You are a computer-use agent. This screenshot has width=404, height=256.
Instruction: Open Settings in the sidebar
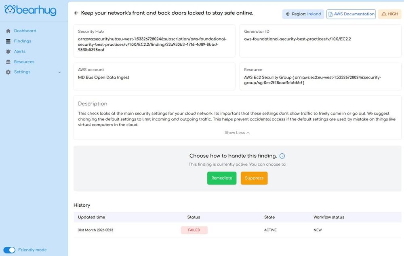[x=22, y=72]
